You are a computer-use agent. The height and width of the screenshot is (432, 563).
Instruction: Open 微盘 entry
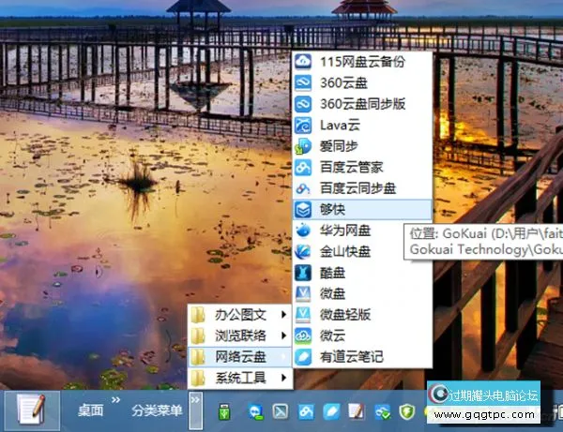[362, 293]
